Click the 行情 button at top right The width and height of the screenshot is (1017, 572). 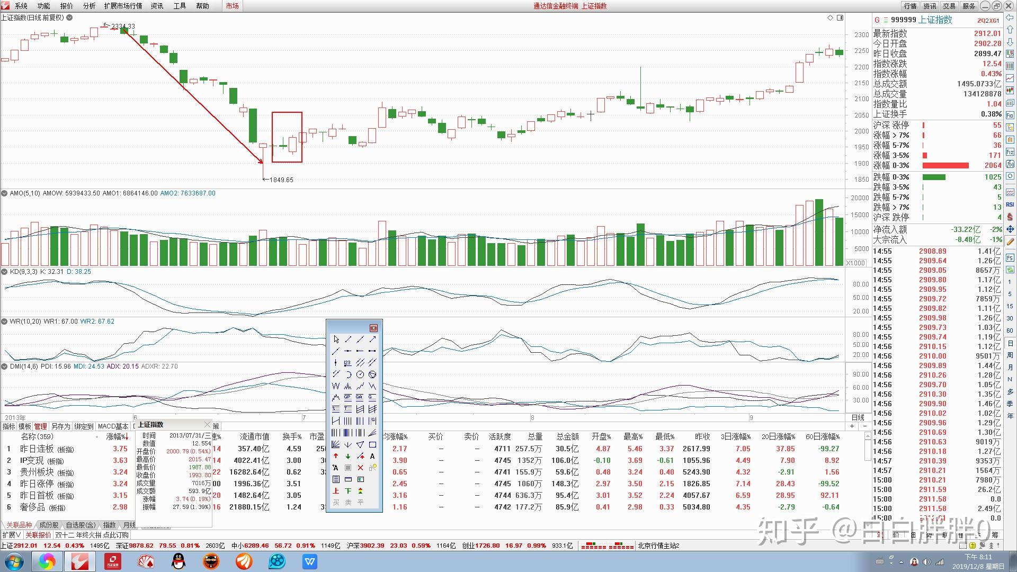click(911, 6)
